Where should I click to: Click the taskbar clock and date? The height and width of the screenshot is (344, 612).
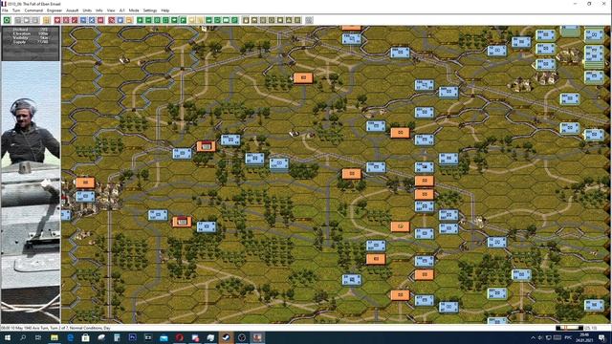(584, 337)
